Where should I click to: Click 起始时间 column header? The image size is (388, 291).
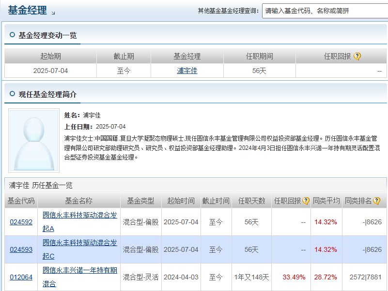coord(181,201)
